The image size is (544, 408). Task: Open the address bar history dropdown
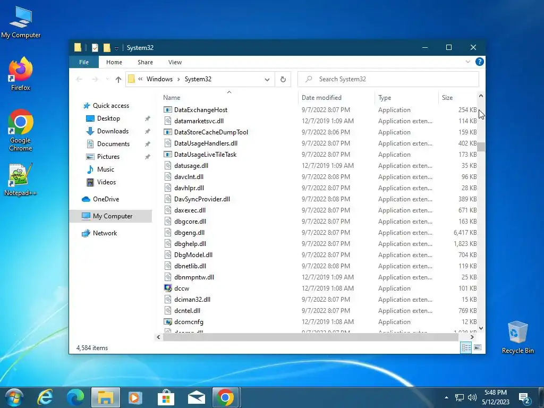tap(267, 80)
